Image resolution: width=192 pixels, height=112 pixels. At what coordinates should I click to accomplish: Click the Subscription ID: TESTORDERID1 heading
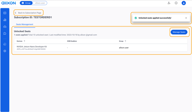coord(33,17)
